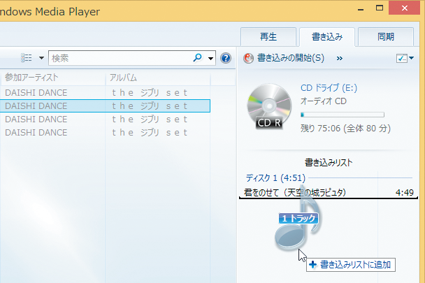Viewport: 425px width, 283px height.
Task: Expand the burn options dropdown arrow
Action: [411, 58]
